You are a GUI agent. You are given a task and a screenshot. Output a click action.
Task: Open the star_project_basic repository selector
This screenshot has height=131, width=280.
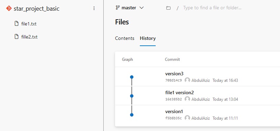pyautogui.click(x=37, y=9)
